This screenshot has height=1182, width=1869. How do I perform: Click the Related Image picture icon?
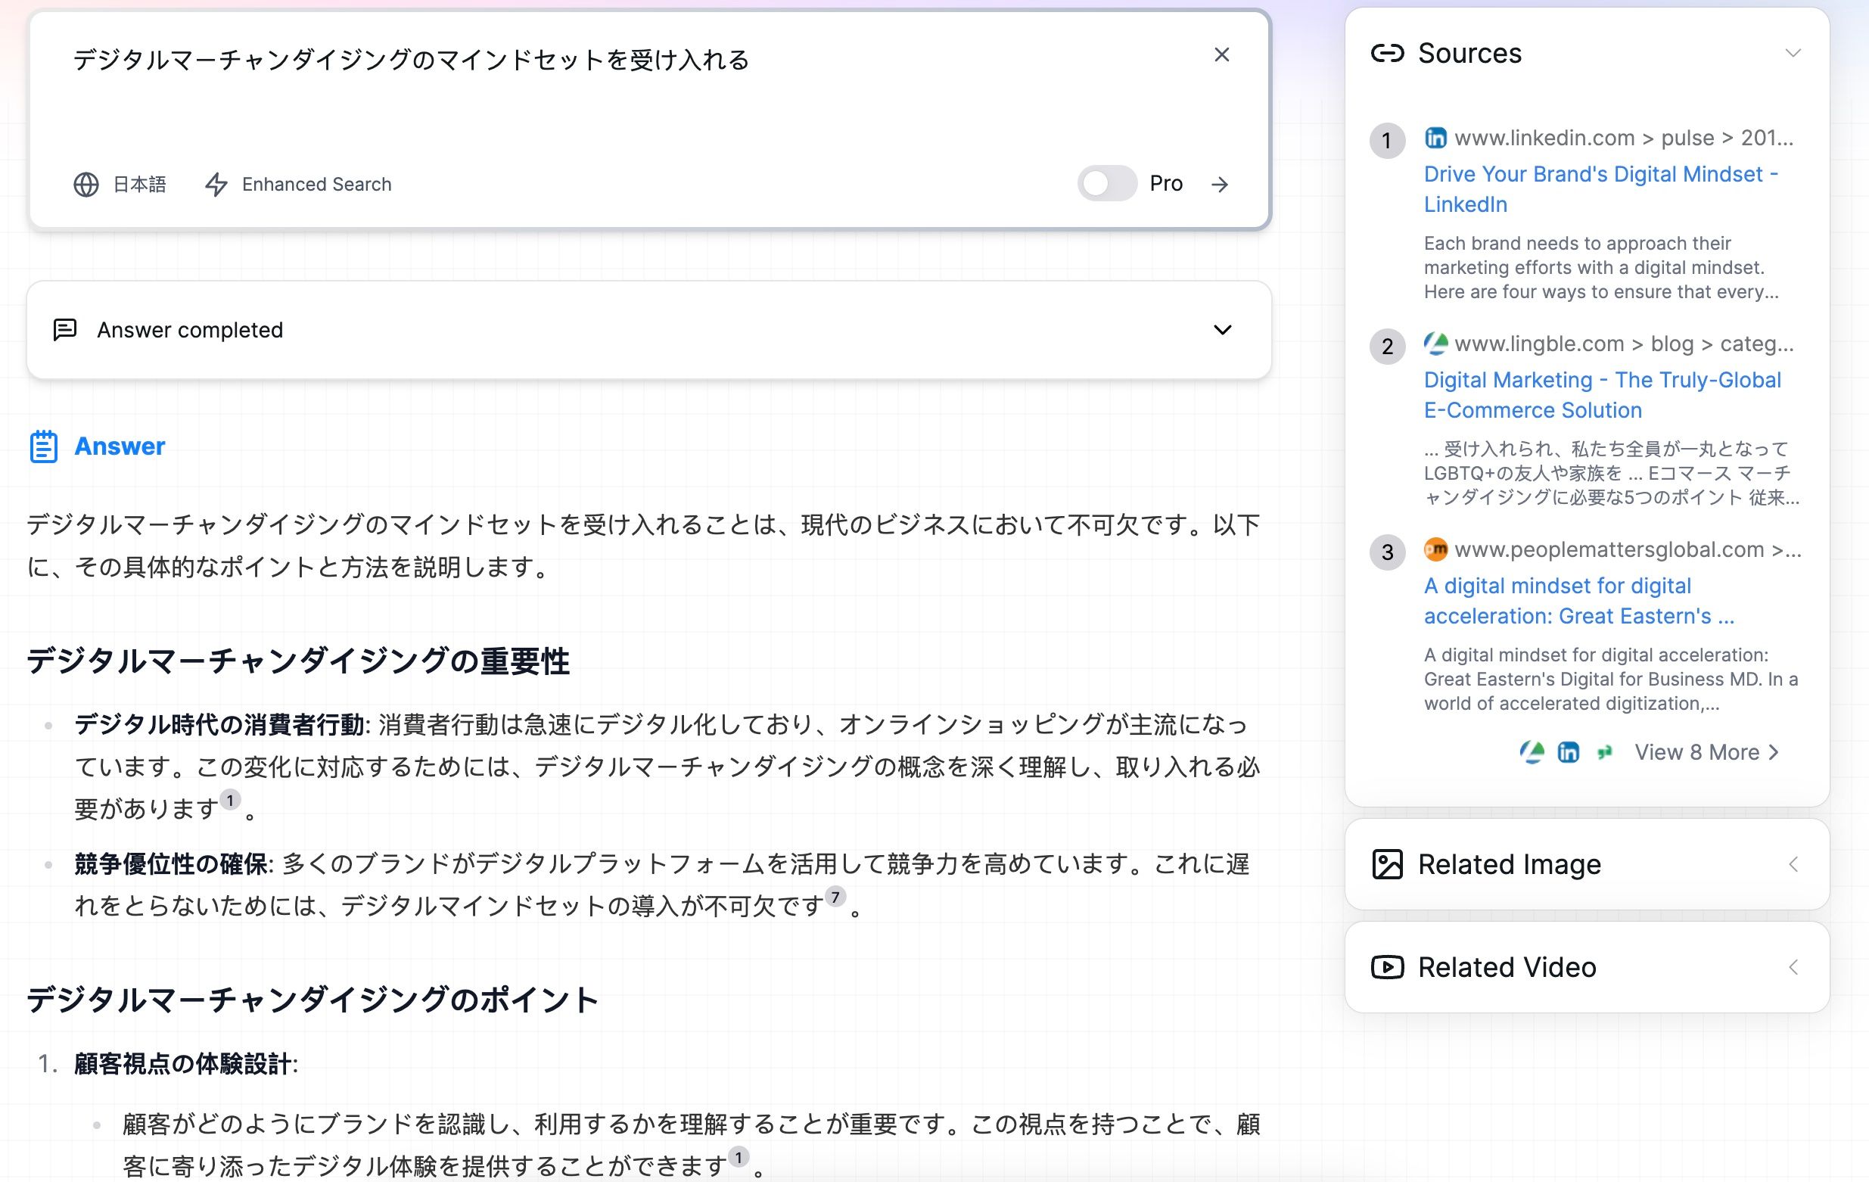1388,865
